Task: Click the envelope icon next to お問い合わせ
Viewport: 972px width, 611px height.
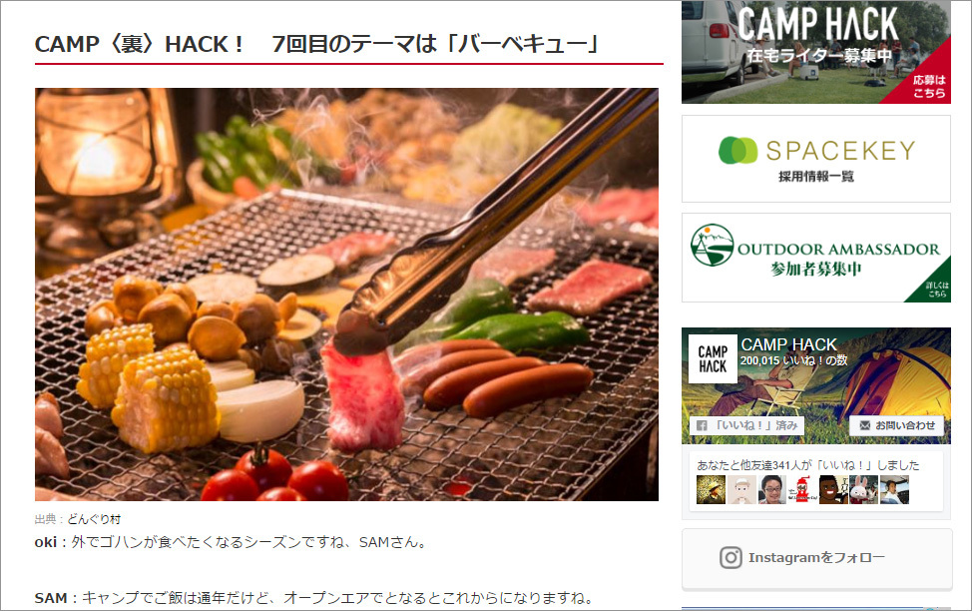Action: [865, 425]
